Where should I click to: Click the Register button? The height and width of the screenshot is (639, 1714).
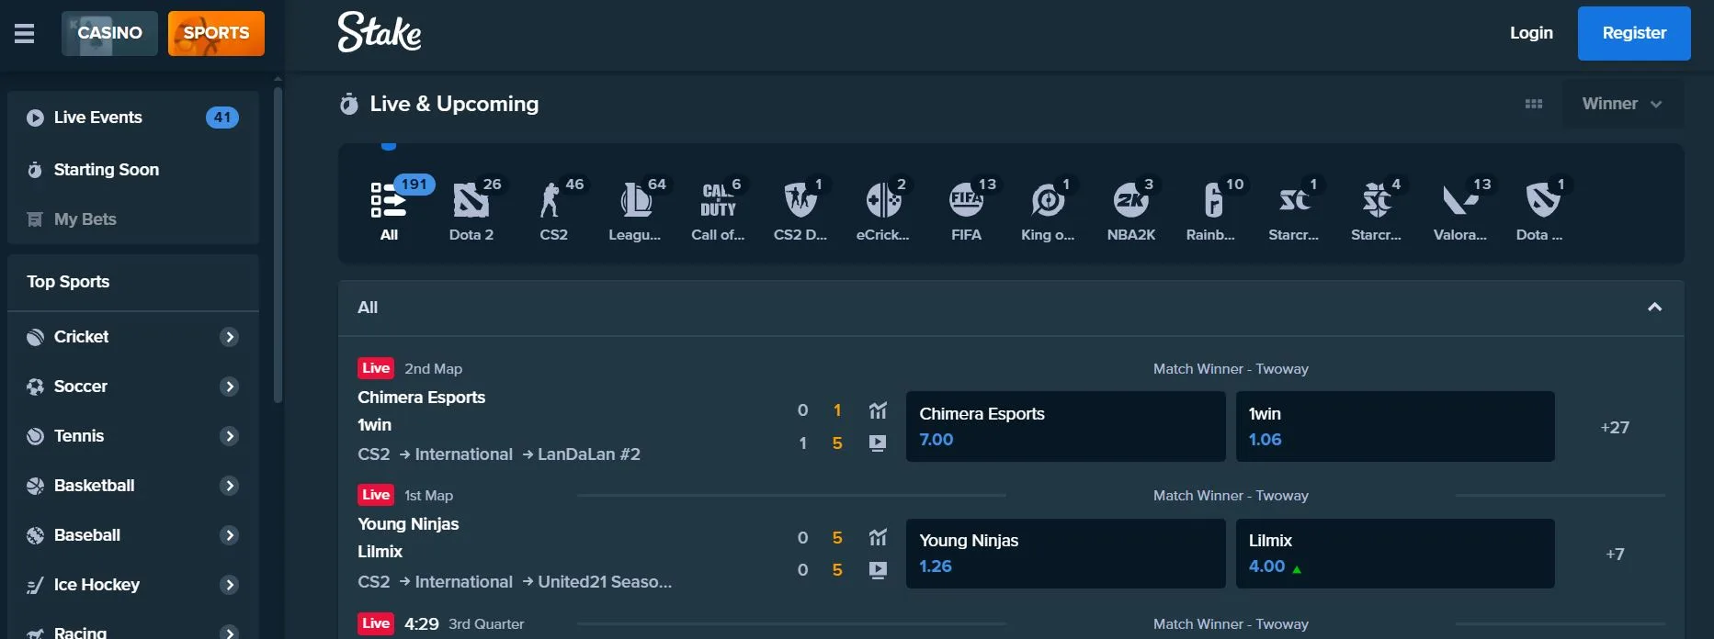pos(1633,34)
